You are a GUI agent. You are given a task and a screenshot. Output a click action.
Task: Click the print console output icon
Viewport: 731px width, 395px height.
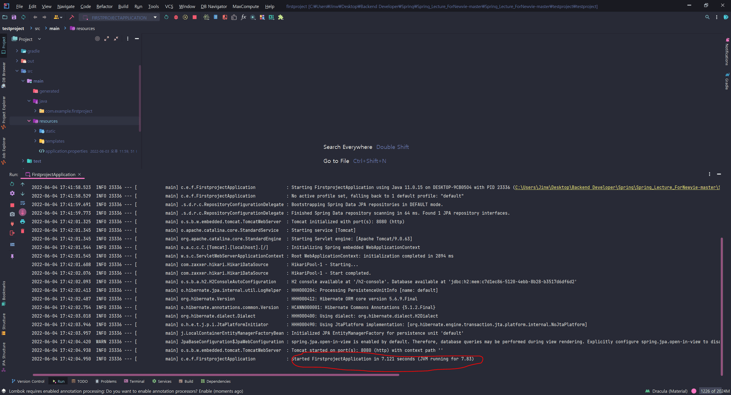23,222
